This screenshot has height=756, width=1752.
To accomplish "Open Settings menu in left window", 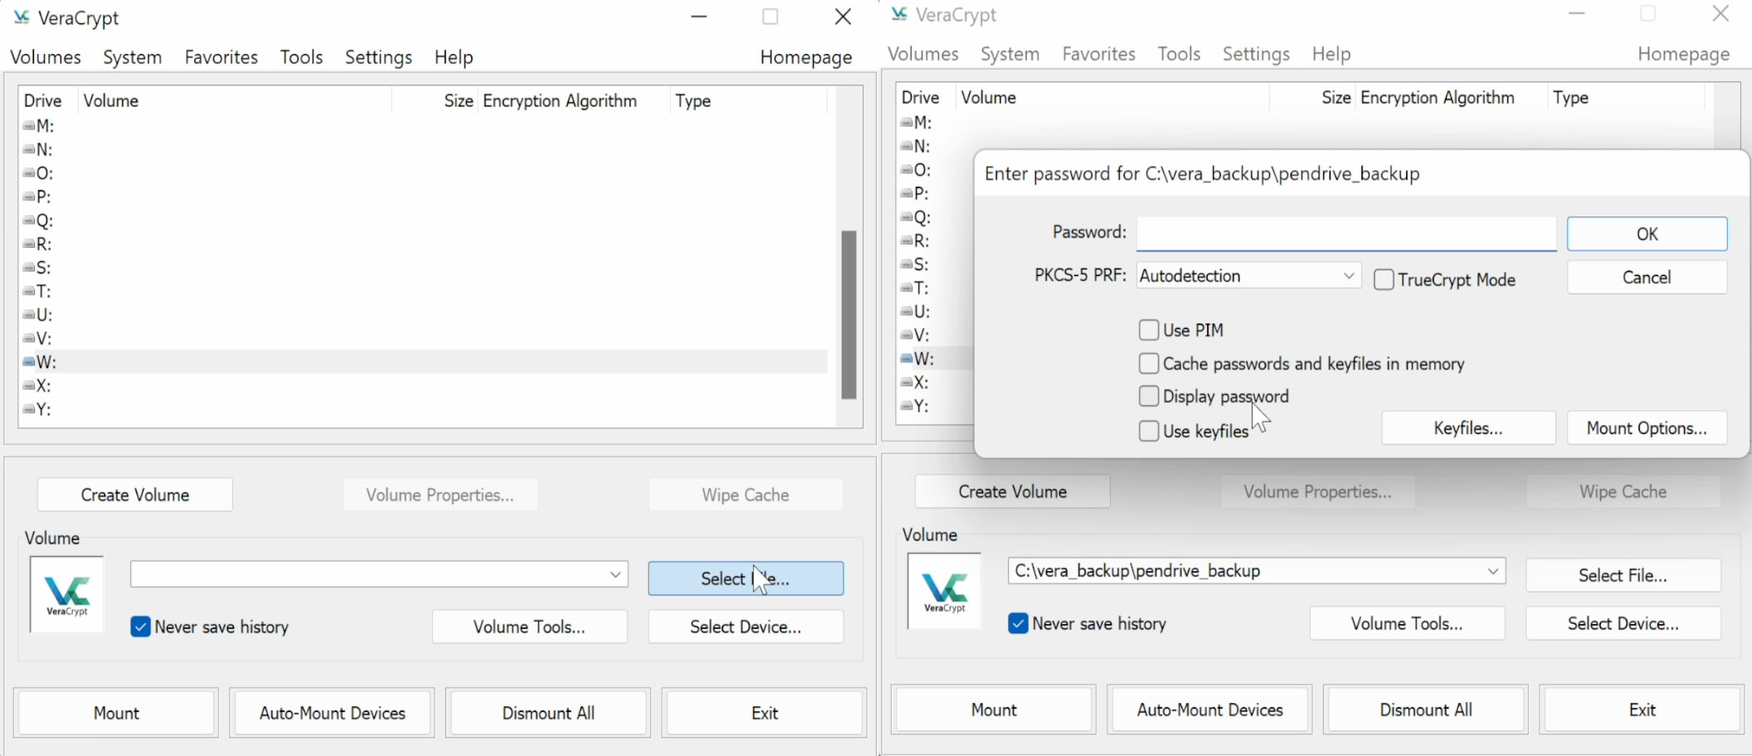I will click(x=379, y=57).
